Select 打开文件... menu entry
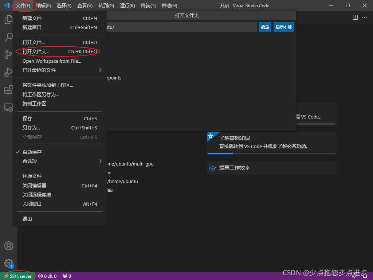The height and width of the screenshot is (280, 373). [59, 42]
